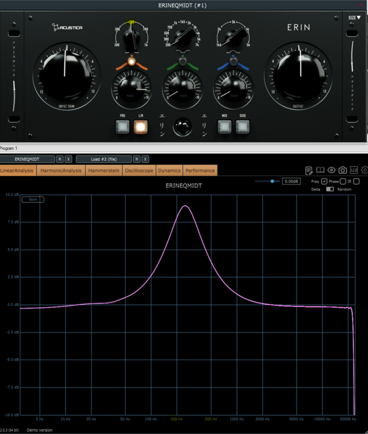Click the 0.00dB value field
Viewport: 368px width, 434px height.
[x=291, y=181]
